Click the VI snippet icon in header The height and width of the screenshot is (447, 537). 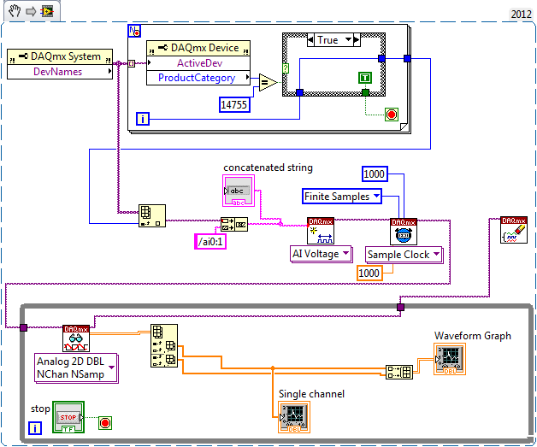pyautogui.click(x=47, y=12)
